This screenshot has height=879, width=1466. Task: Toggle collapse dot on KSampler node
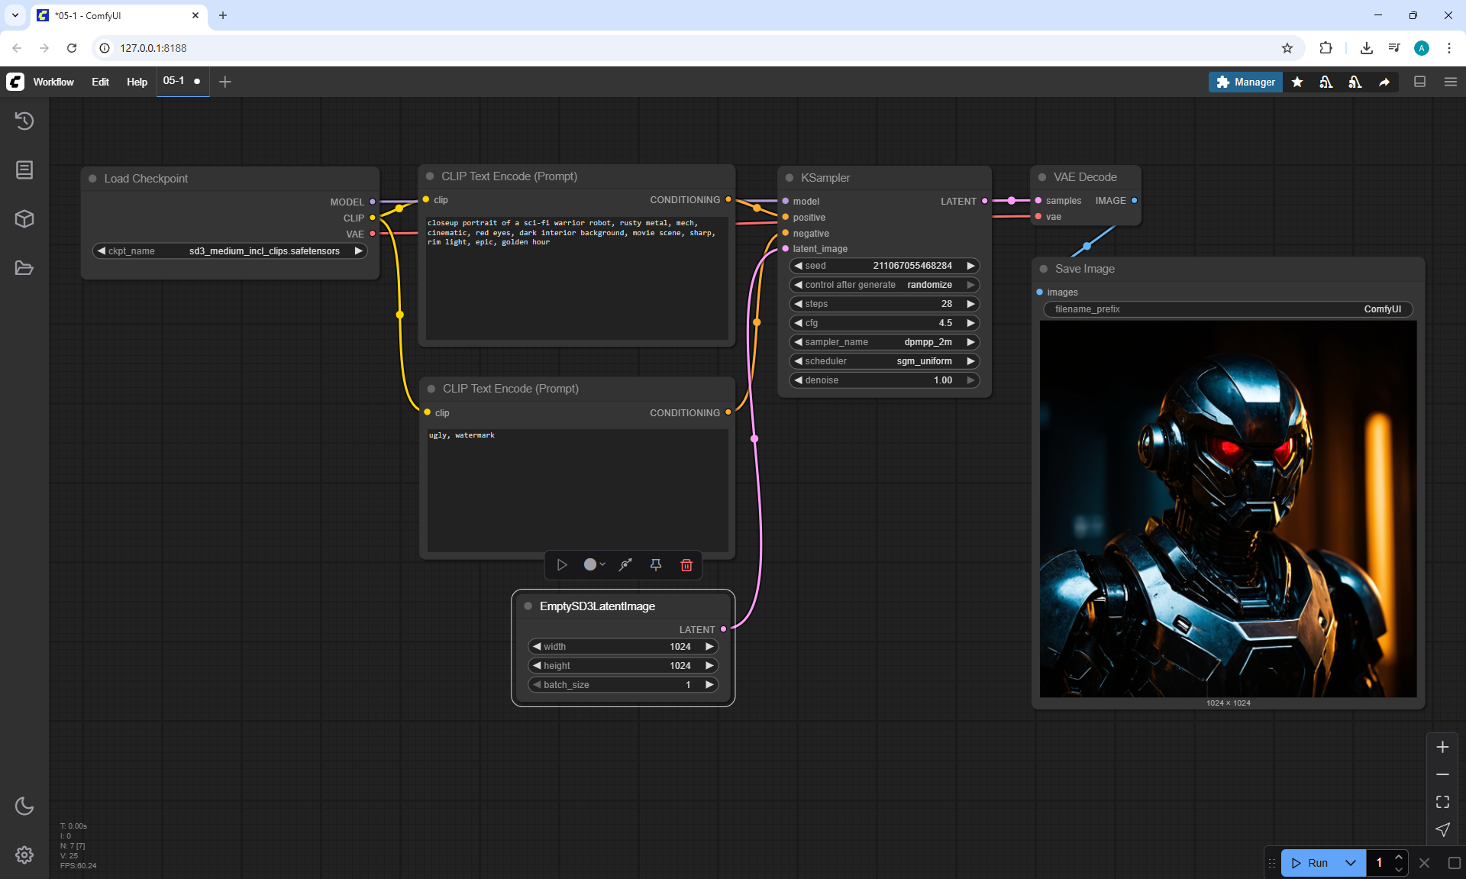790,178
